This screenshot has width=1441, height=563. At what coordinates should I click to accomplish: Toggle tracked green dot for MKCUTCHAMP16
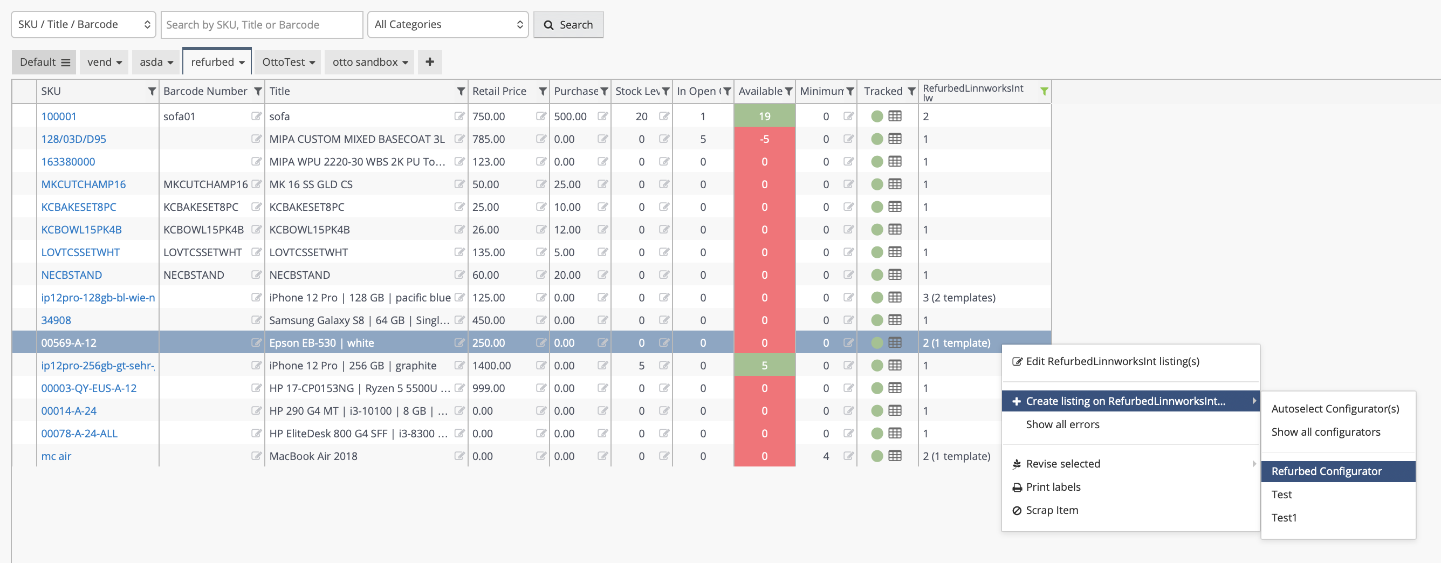pos(877,184)
